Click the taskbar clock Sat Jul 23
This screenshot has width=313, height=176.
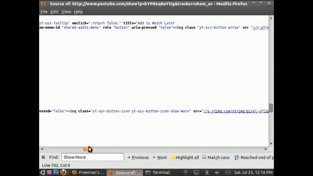tap(253, 173)
